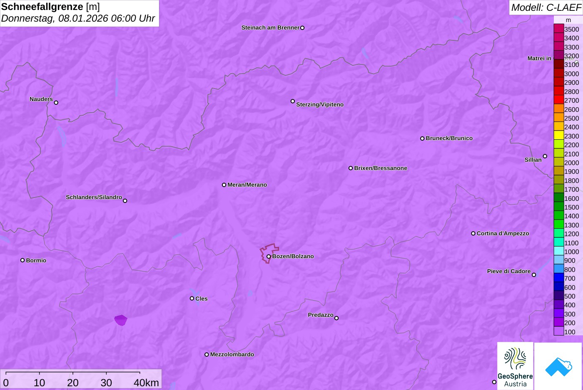Click the 40km scale bar label
The height and width of the screenshot is (390, 583).
(146, 383)
